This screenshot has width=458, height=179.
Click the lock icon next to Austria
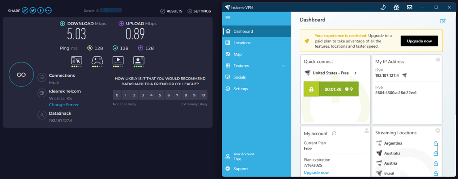coord(436,163)
